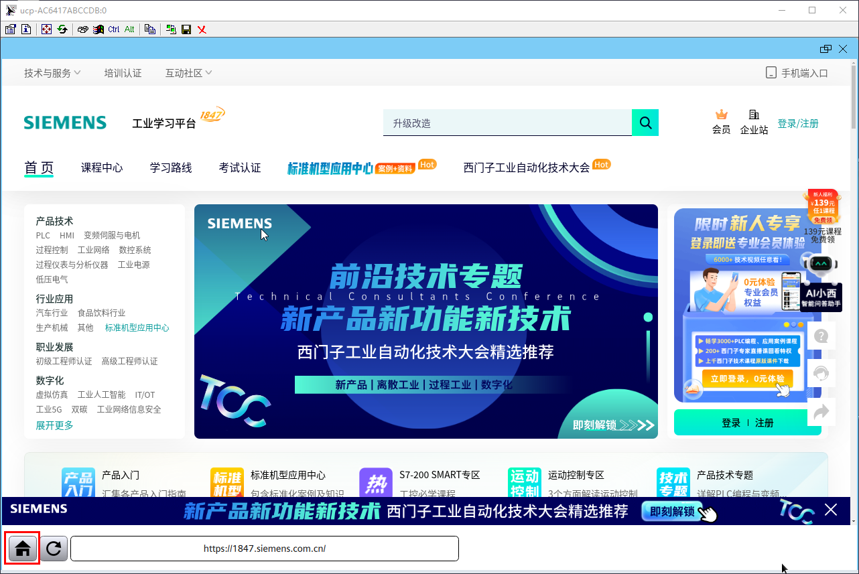Click 注册 in the green promo card button

pyautogui.click(x=765, y=423)
